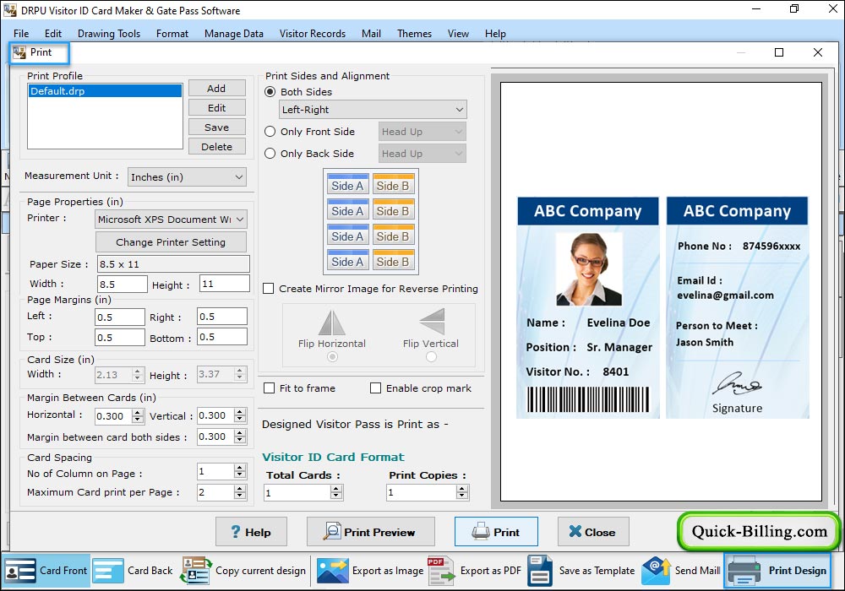This screenshot has width=845, height=591.
Task: Increase the Vertical card margin value
Action: point(240,412)
